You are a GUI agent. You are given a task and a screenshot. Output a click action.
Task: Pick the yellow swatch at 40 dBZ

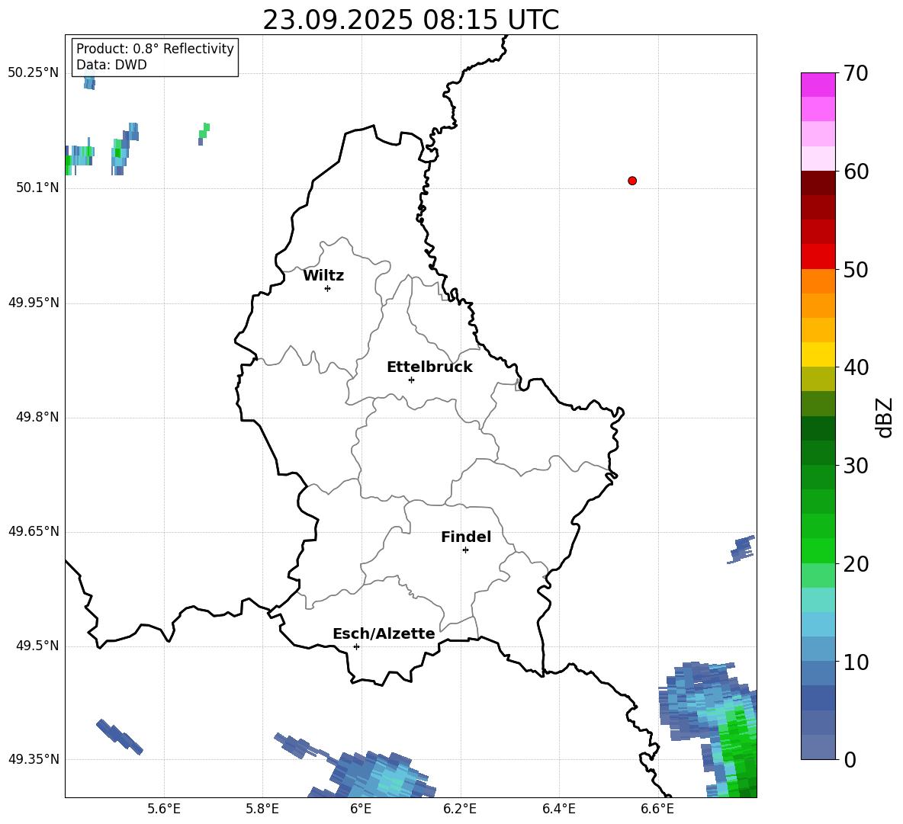coord(818,354)
